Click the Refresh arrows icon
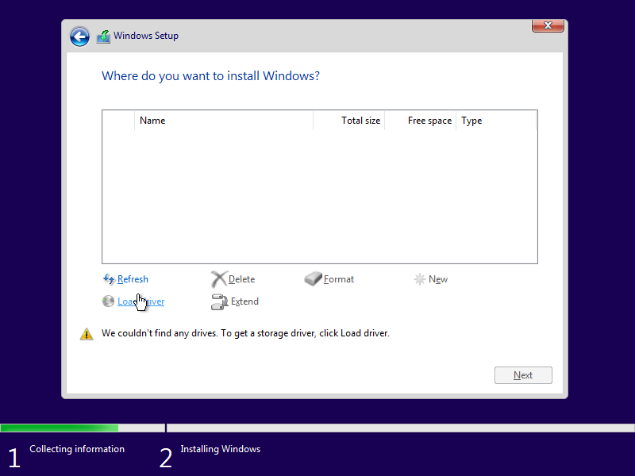635x476 pixels. pos(109,279)
